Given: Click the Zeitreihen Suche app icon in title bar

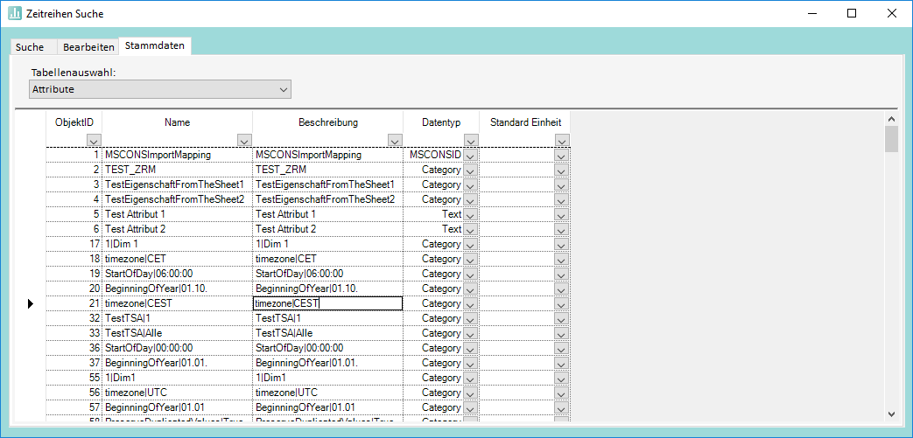Looking at the screenshot, I should pyautogui.click(x=14, y=13).
